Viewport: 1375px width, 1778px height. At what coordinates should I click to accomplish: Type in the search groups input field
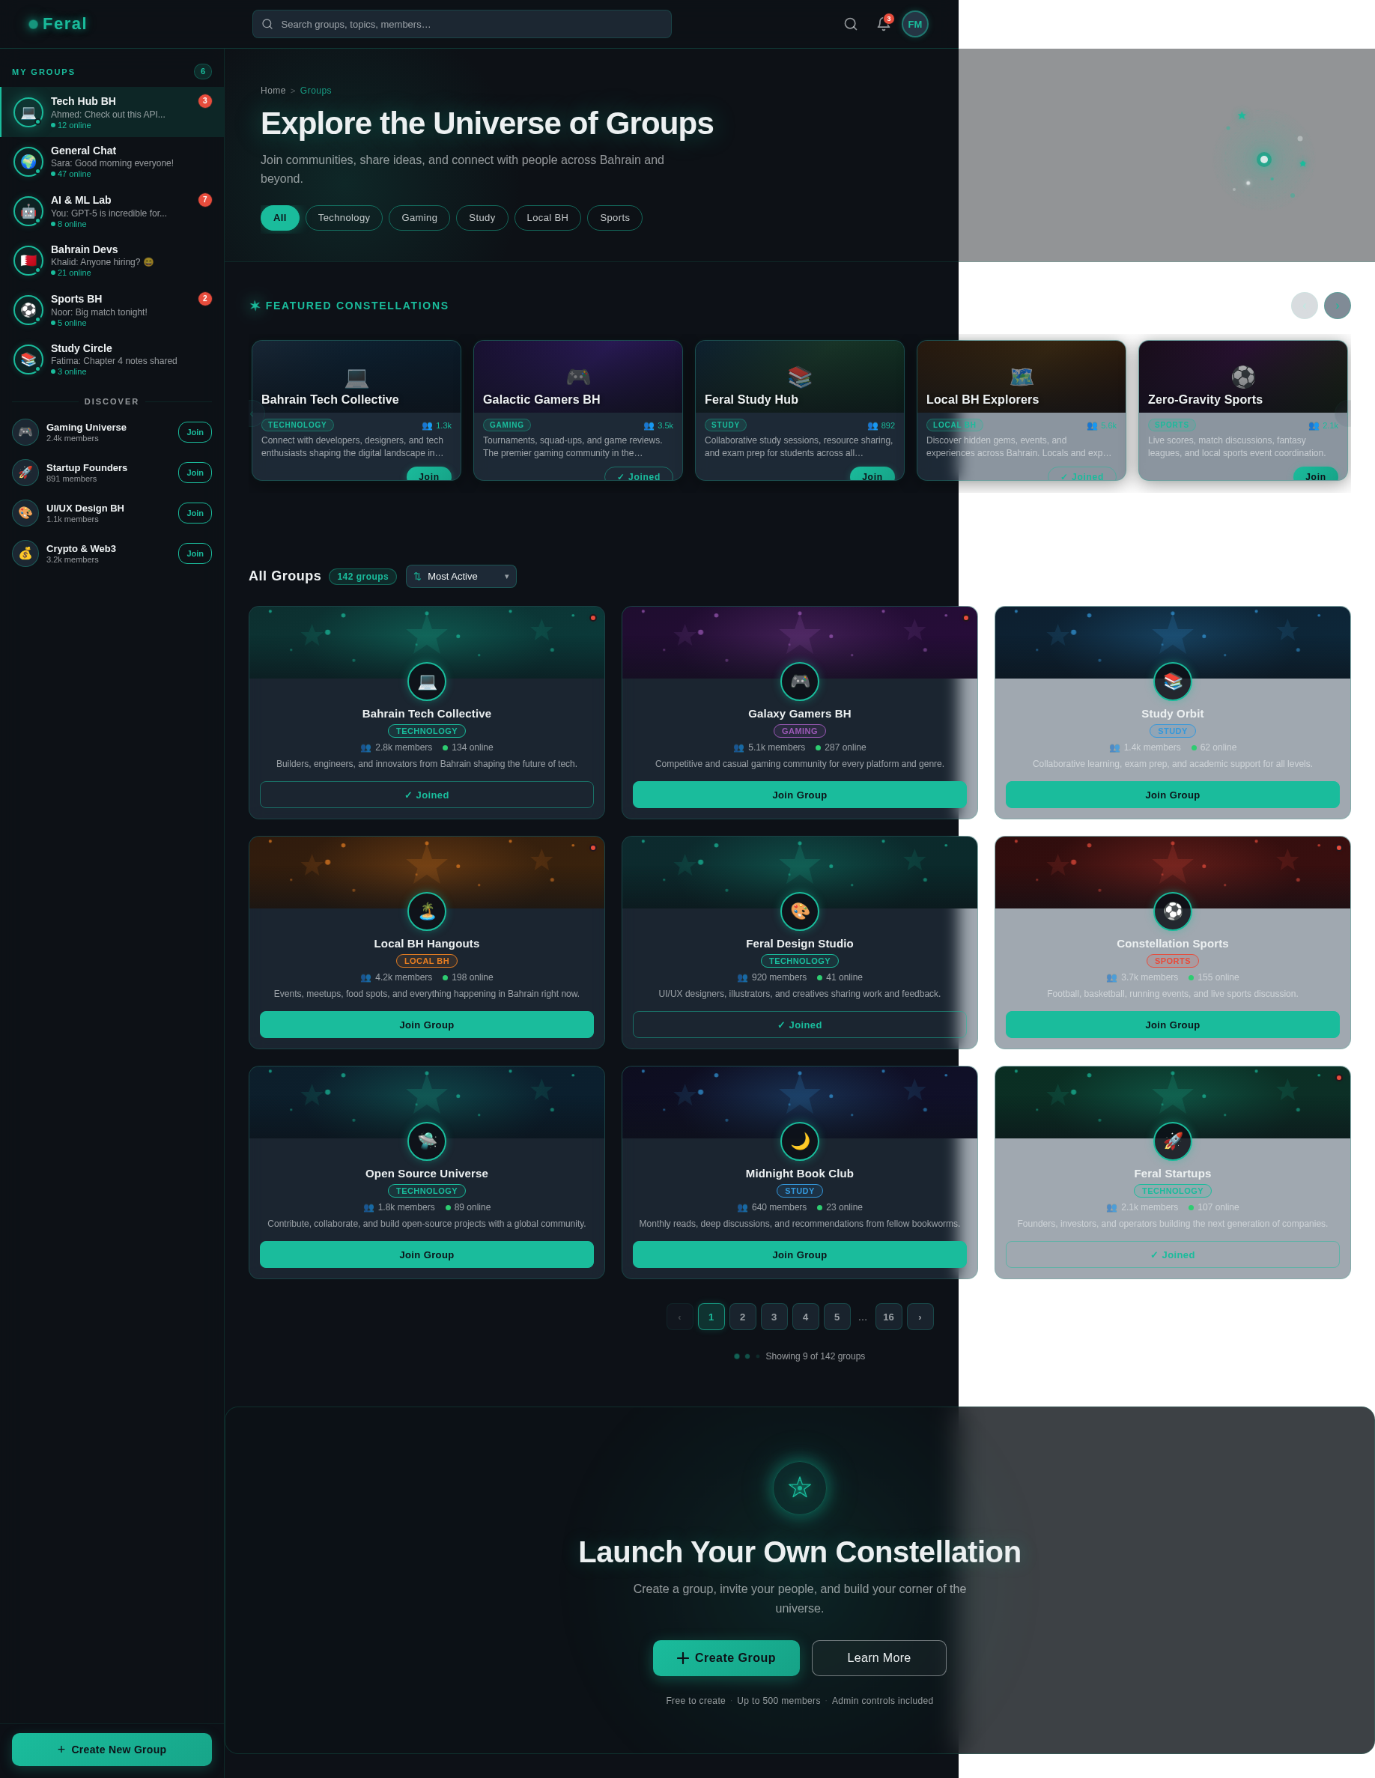pos(461,24)
